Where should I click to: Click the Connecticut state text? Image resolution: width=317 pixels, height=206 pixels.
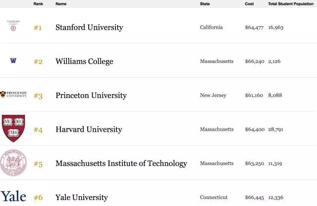coord(213,197)
